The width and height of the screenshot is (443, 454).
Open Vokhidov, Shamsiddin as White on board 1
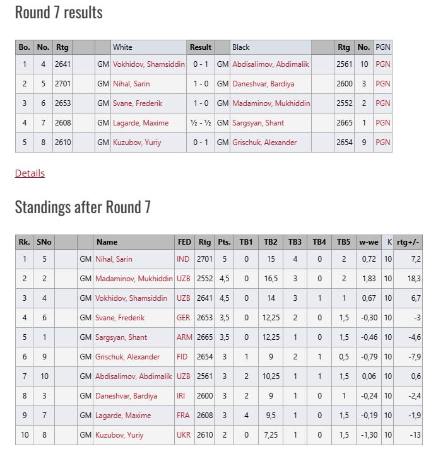(148, 64)
